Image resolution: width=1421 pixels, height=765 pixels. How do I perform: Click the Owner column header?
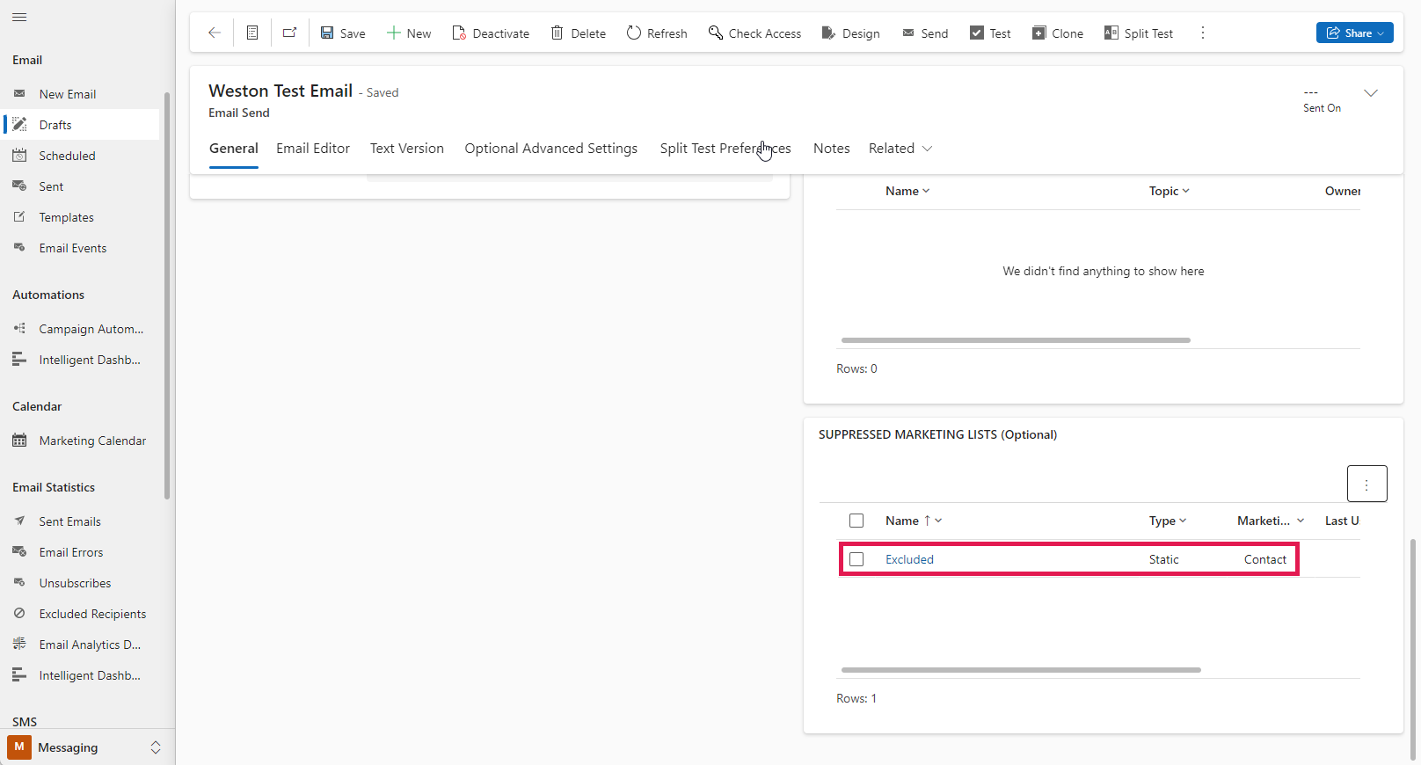(x=1342, y=191)
